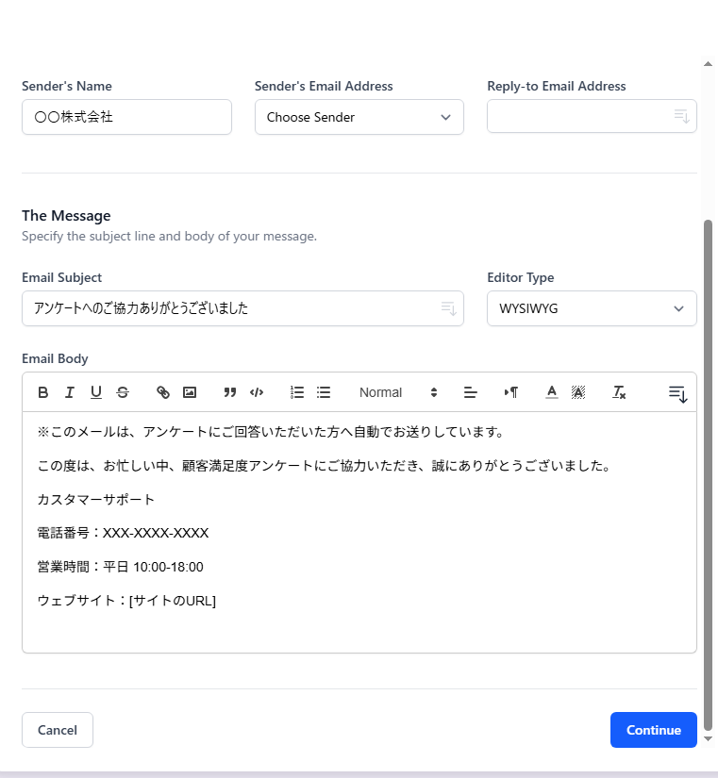
Task: Click the blue Continue button
Action: pos(653,730)
